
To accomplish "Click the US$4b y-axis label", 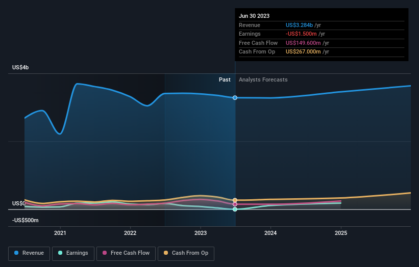I will [x=20, y=67].
